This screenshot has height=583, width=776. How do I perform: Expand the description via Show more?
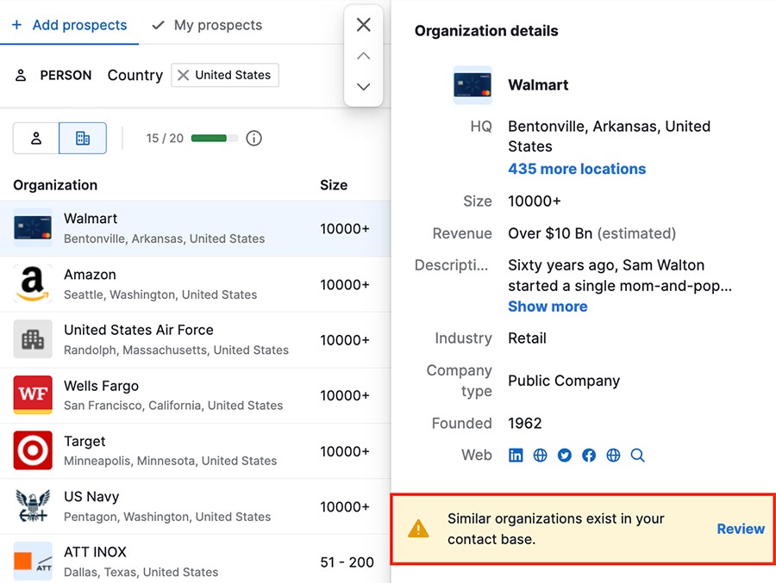point(548,307)
